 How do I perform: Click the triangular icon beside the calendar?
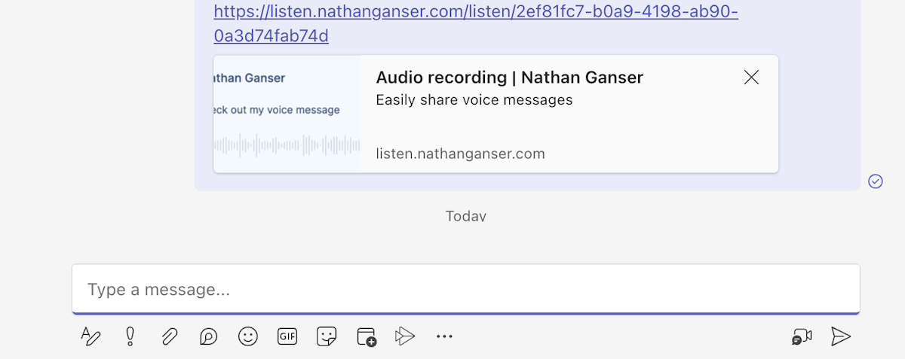point(405,336)
